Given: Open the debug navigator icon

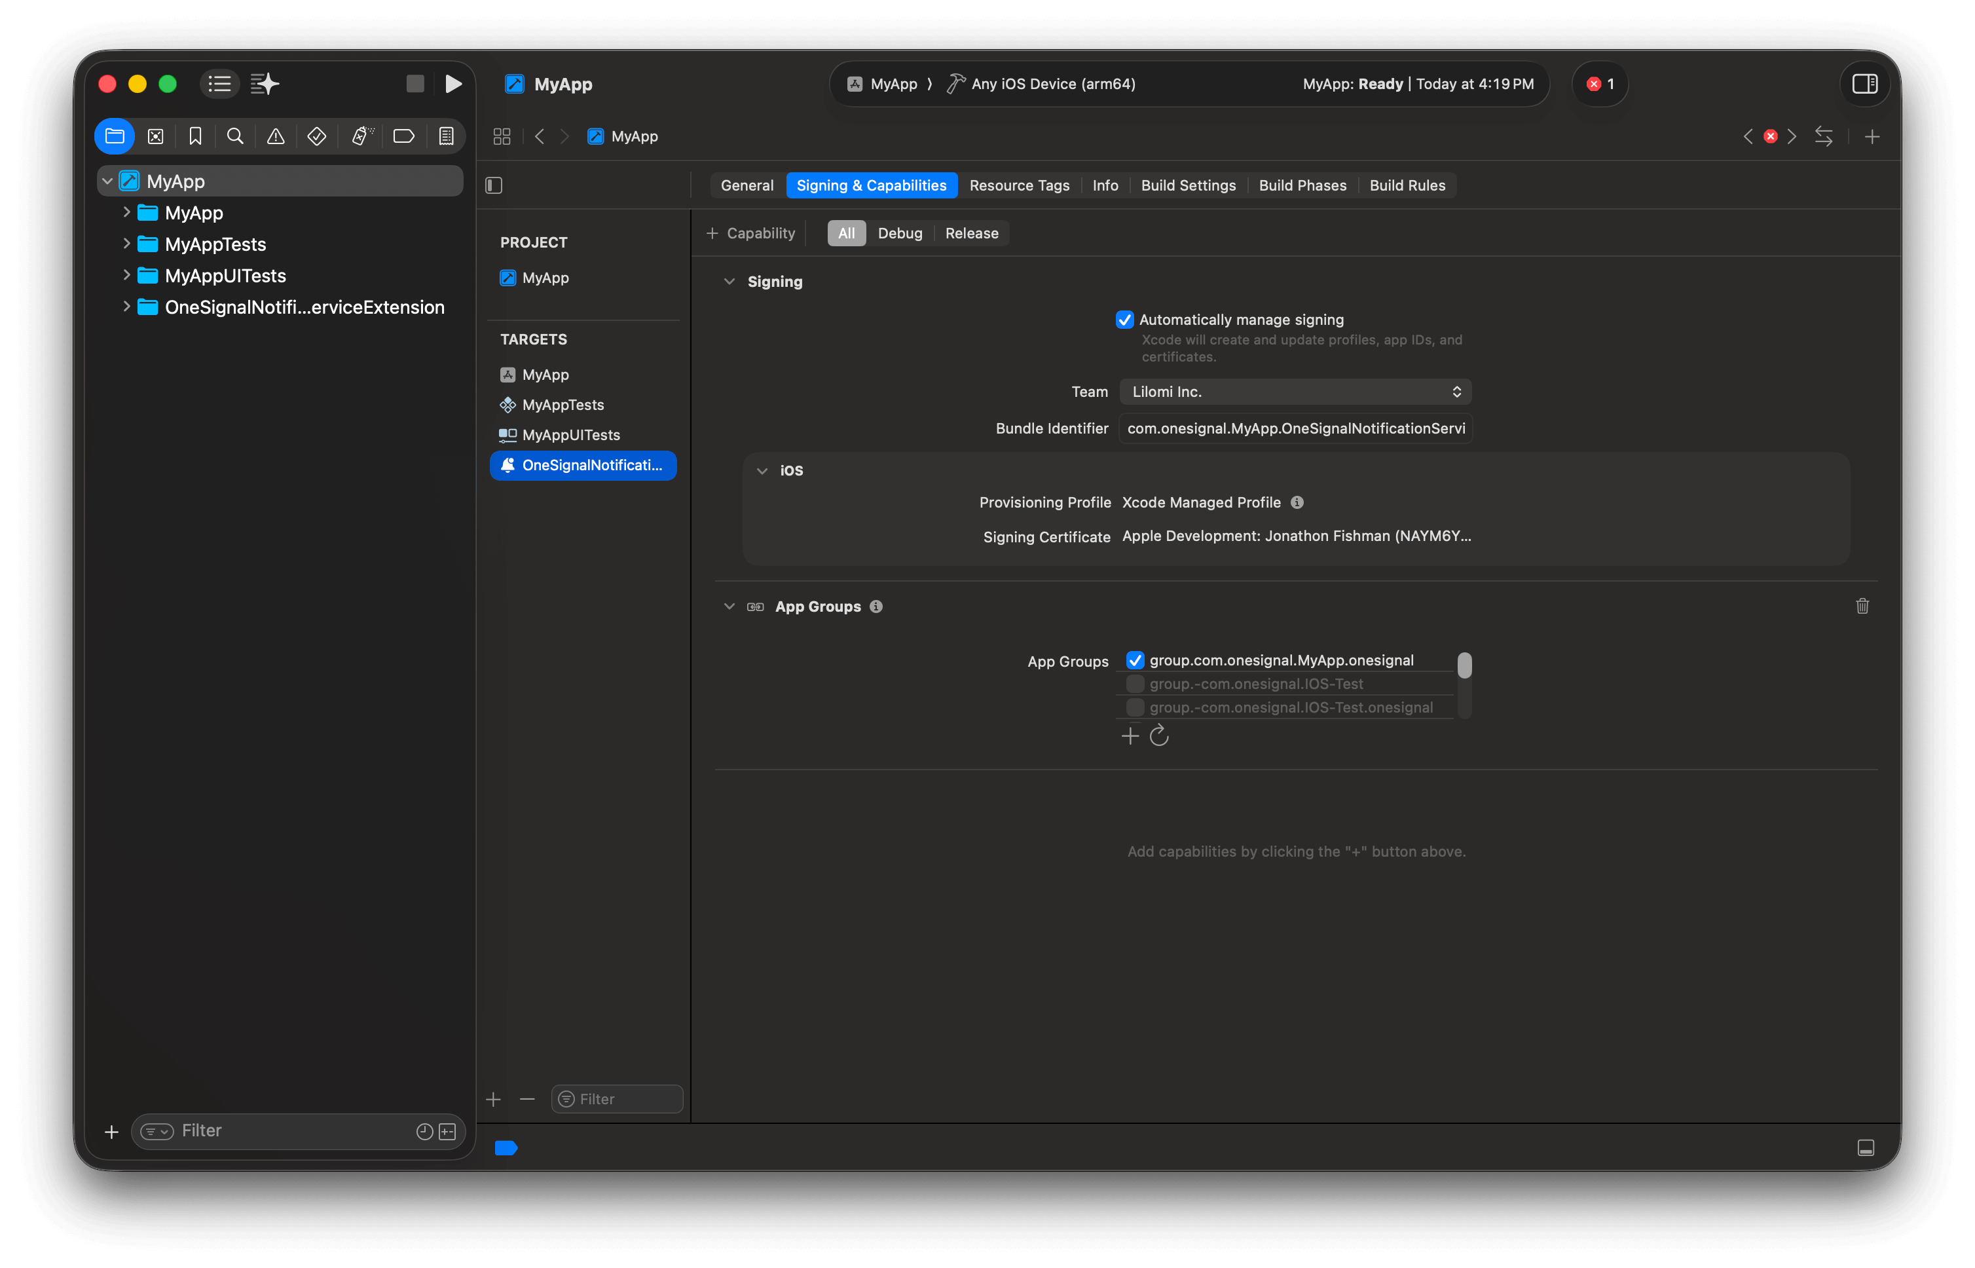Looking at the screenshot, I should (361, 137).
